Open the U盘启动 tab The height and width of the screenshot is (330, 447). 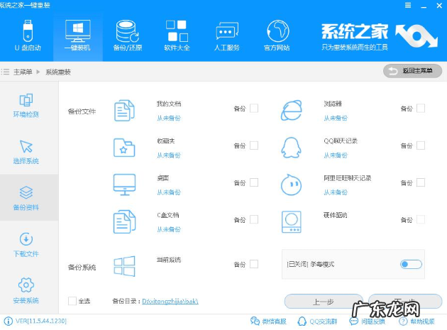click(x=28, y=35)
